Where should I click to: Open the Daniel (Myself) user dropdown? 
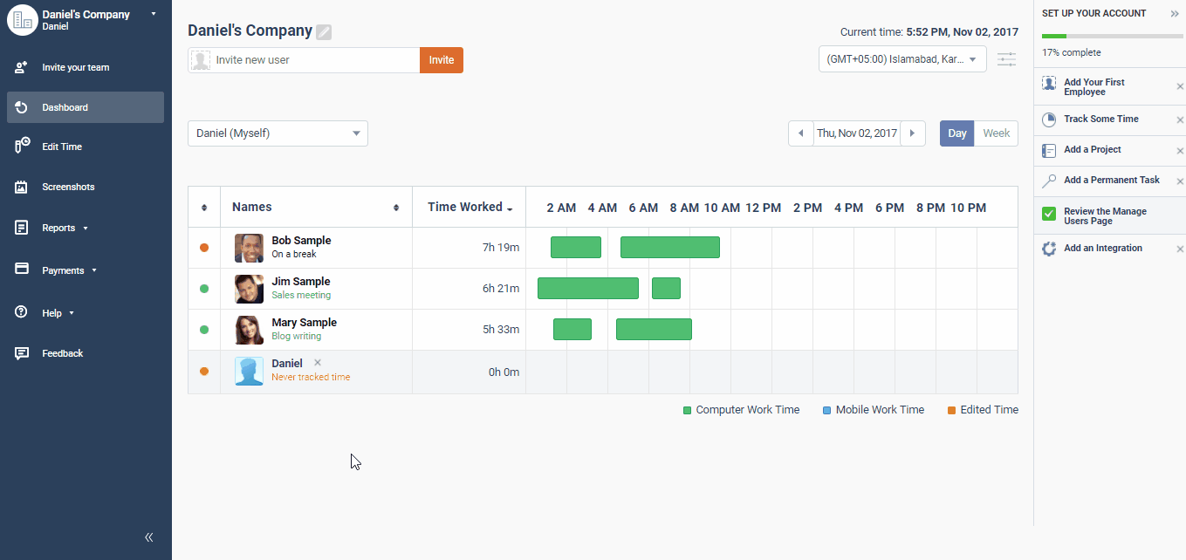(x=278, y=133)
